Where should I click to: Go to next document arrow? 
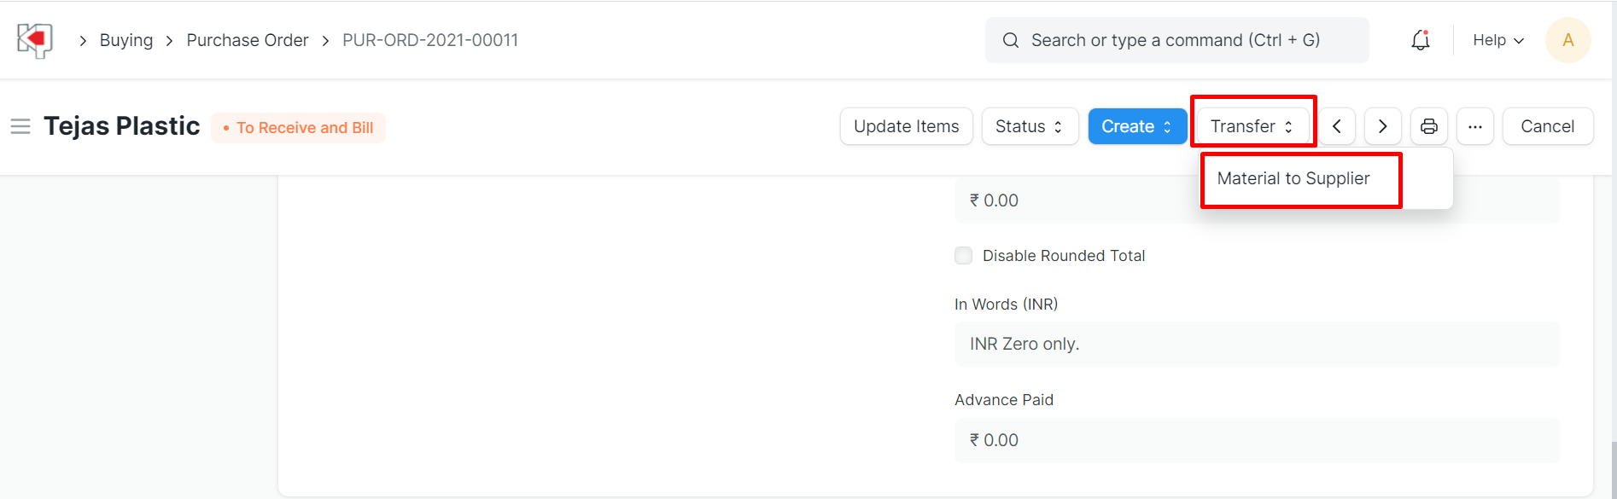coord(1382,126)
